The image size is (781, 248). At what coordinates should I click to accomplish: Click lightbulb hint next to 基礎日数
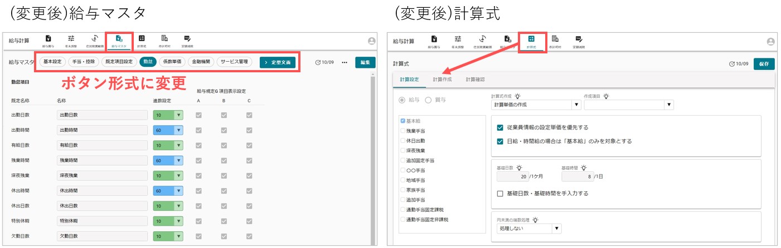520,167
